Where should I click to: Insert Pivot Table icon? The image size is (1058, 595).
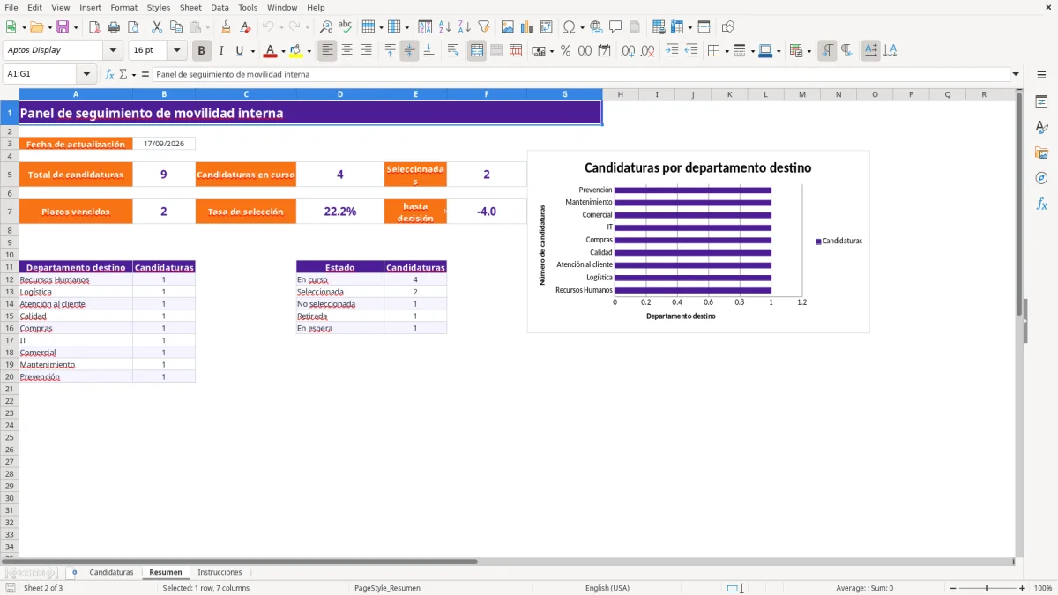(x=547, y=27)
